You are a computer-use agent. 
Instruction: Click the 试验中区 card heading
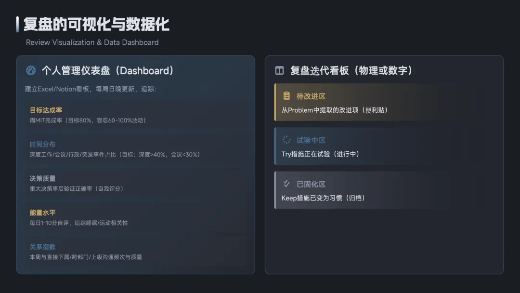311,140
